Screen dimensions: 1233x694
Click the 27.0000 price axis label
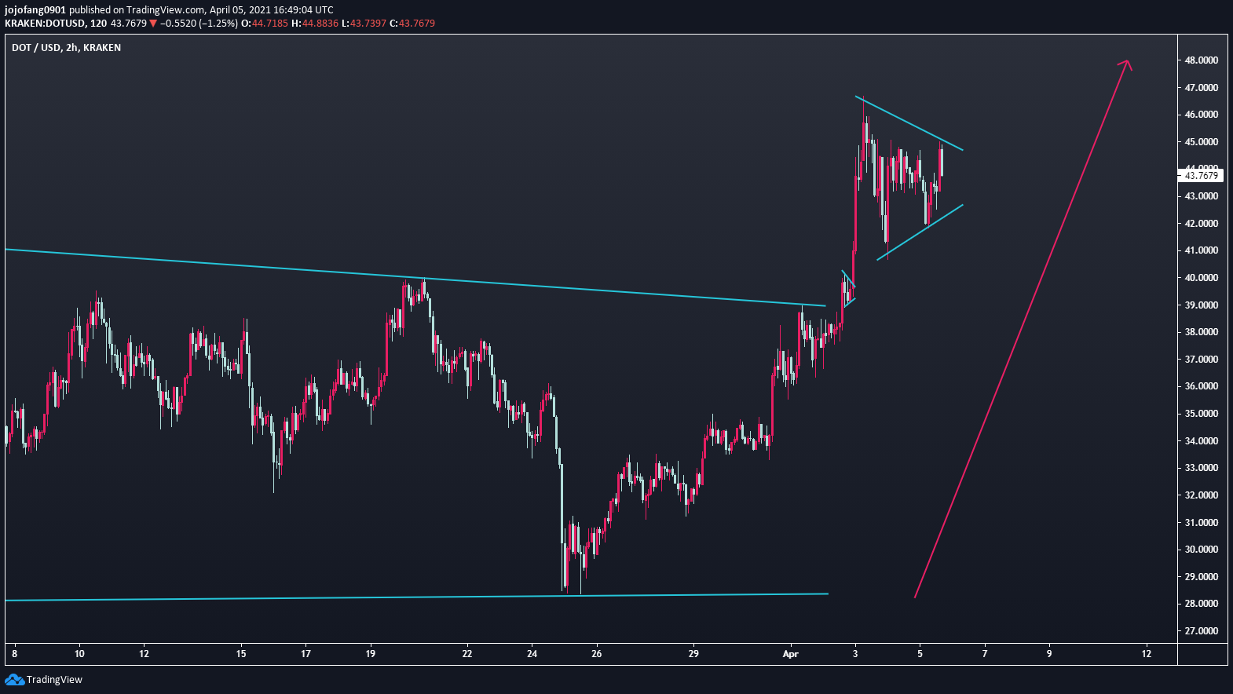click(x=1202, y=631)
